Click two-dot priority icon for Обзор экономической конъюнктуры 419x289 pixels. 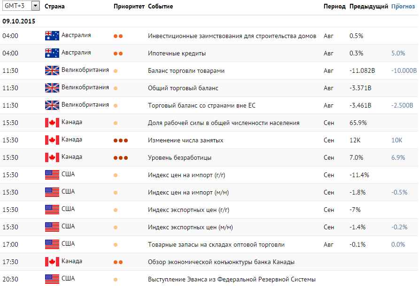pyautogui.click(x=118, y=262)
